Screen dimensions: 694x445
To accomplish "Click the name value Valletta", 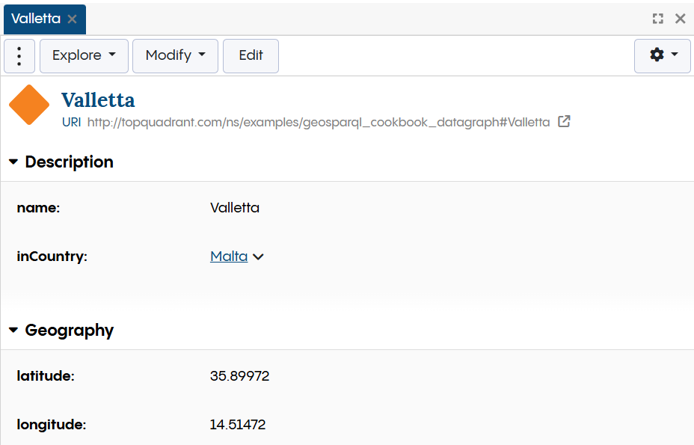I will coord(235,208).
